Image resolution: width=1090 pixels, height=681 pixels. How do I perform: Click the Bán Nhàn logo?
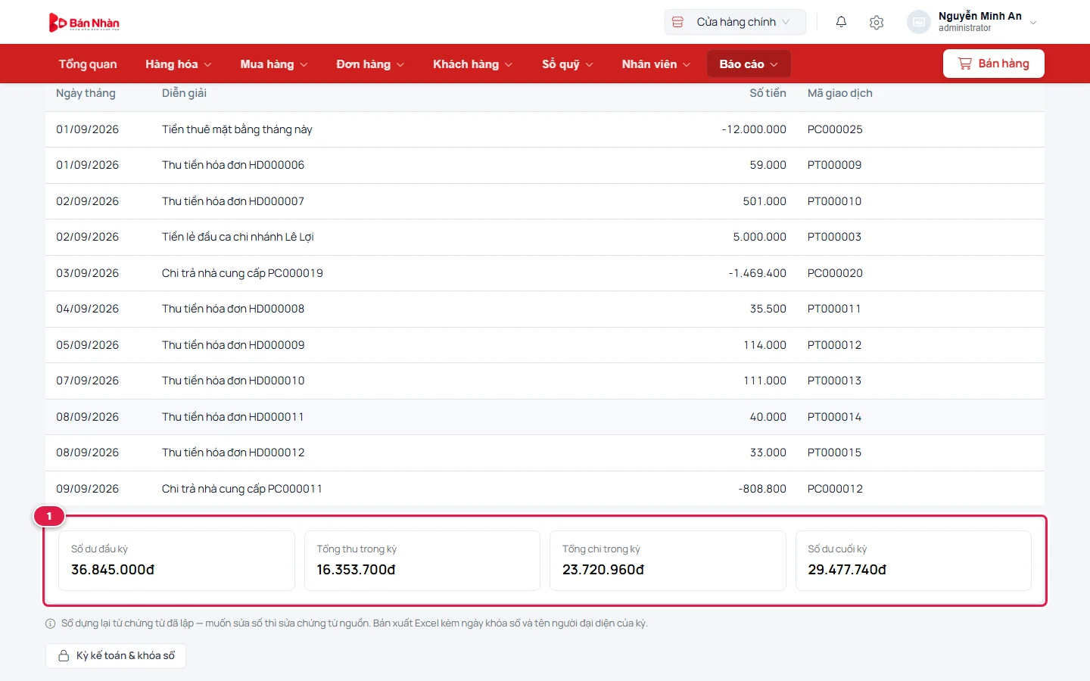84,23
